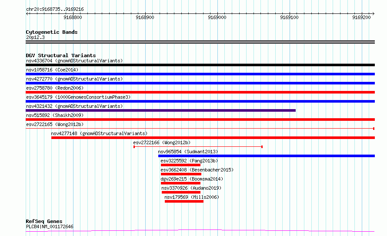The image size is (387, 236).
Task: Click the red esv3662408 Besenbacher2015 bar
Action: (x=181, y=174)
